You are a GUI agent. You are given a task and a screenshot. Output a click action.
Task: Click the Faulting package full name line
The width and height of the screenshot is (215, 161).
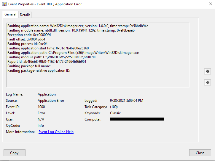coord(29,66)
